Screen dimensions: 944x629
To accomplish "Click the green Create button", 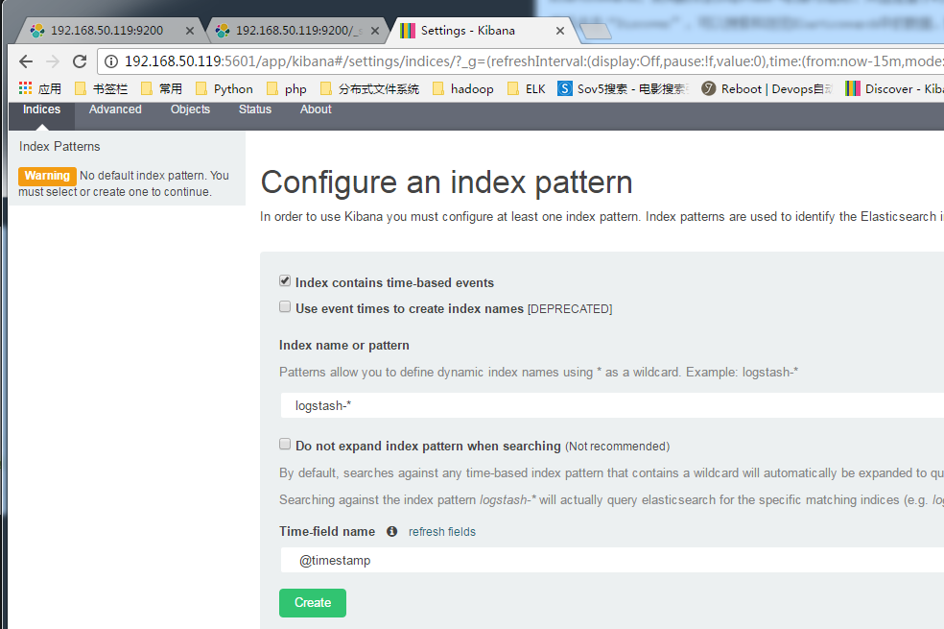I will coord(313,602).
